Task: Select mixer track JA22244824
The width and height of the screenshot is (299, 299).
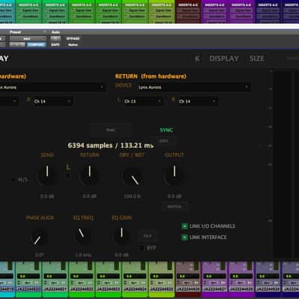Action: point(135,289)
